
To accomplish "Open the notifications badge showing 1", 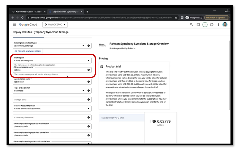I will point(205,25).
